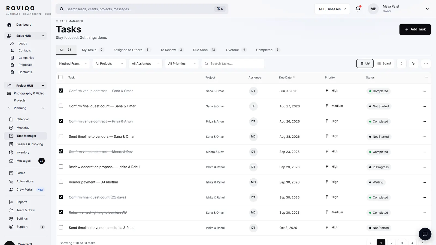Click the Support lifebuoy icon
The height and width of the screenshot is (245, 436).
(x=11, y=227)
